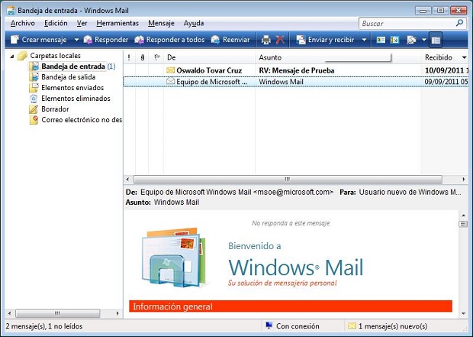Open the Contacts icon in toolbar

381,40
